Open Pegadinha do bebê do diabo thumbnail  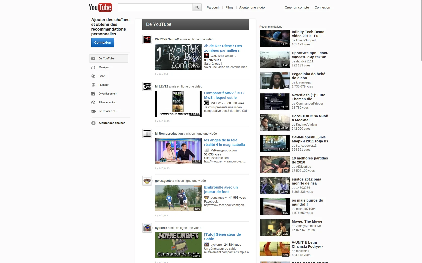coord(275,80)
